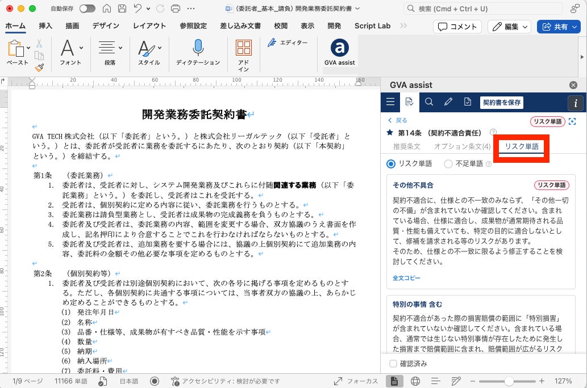587x388 pixels.
Task: Click the Print icon
Action: (176, 8)
